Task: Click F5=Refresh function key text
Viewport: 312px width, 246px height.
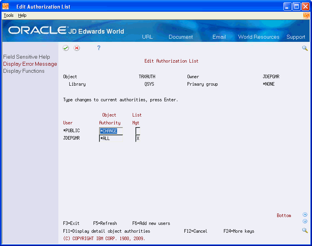Action: point(105,223)
